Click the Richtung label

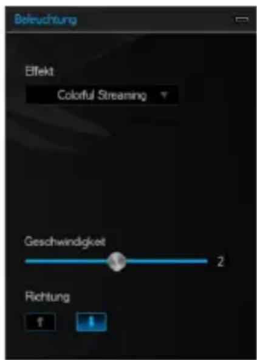(47, 297)
